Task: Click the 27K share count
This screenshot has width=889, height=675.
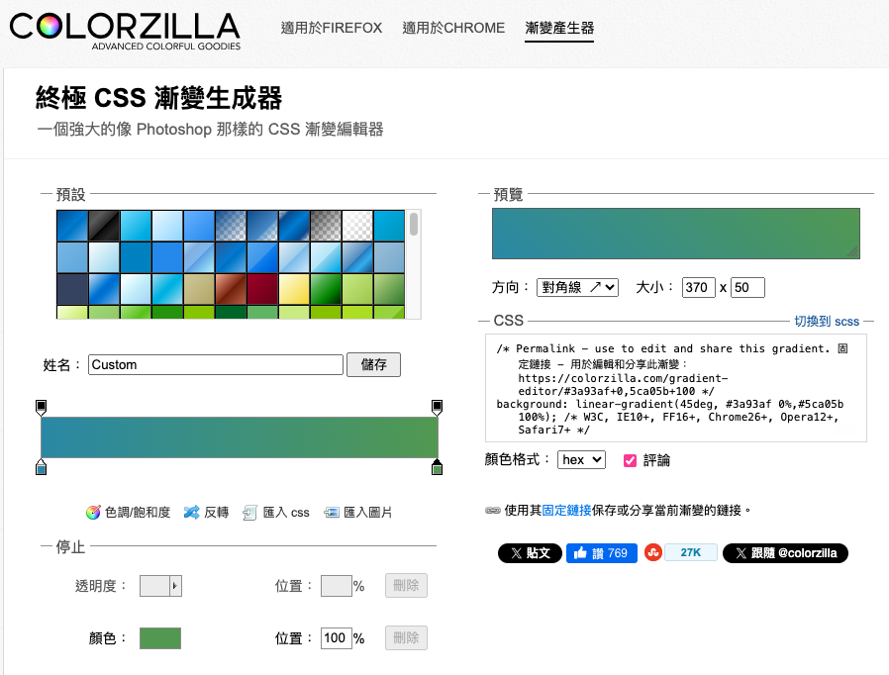Action: pos(691,552)
